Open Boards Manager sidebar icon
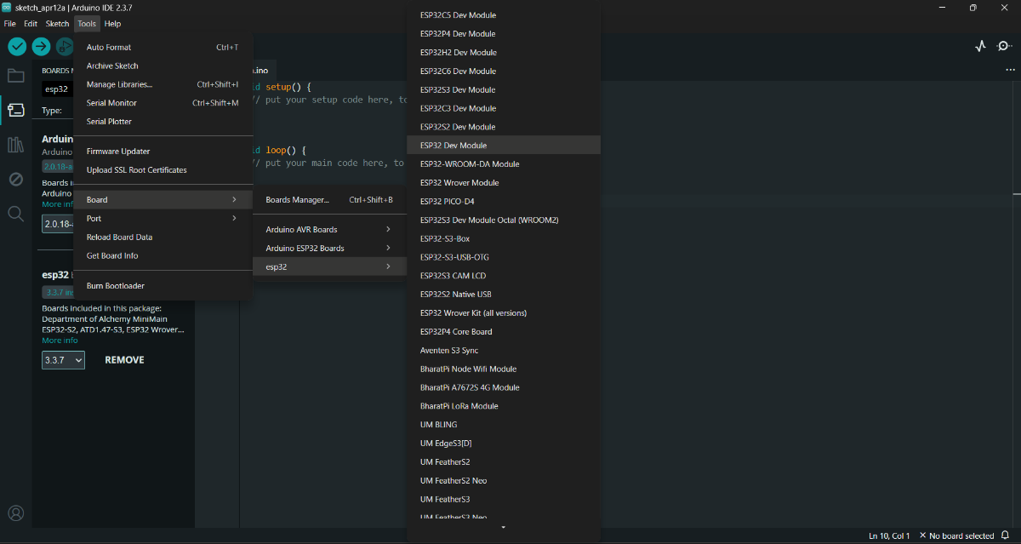The height and width of the screenshot is (544, 1021). (16, 110)
